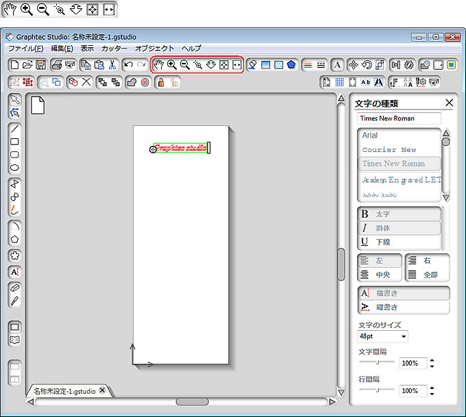Click the horizontal canvas scrollbar thumb
Screen dimensions: 466x417
[x=193, y=402]
